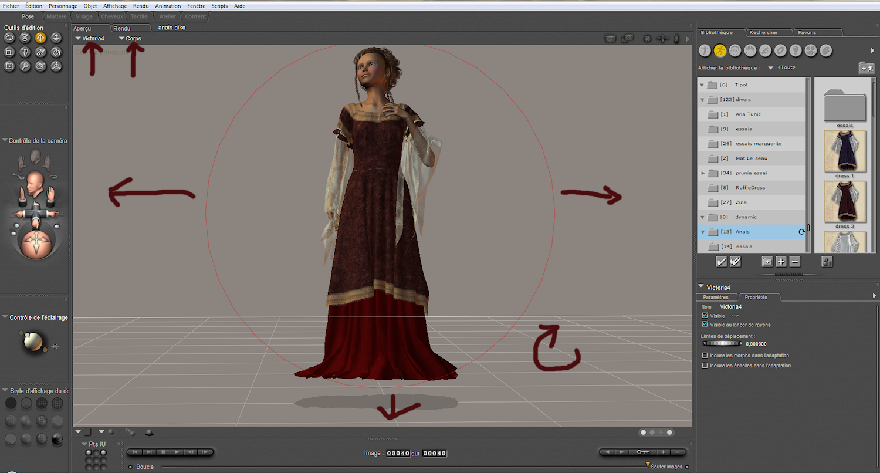The width and height of the screenshot is (880, 473).
Task: Remove library item with minus button
Action: pyautogui.click(x=795, y=262)
